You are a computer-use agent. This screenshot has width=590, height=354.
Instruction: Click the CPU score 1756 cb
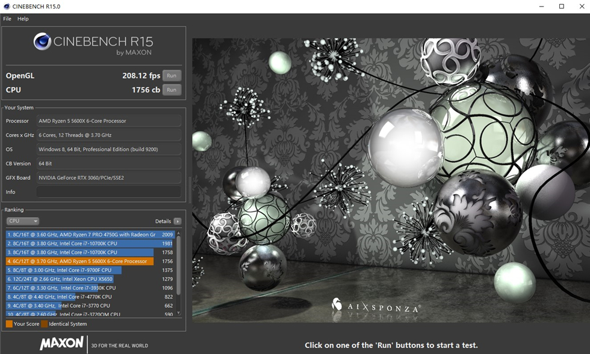[146, 90]
